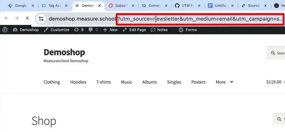Go back with the browser back arrow
The width and height of the screenshot is (285, 132).
[x=6, y=18]
